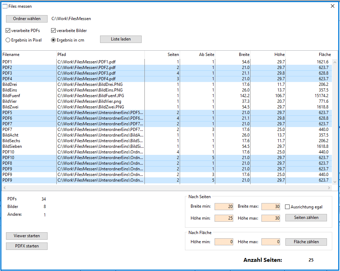Launch the viewer with Viewer starten

click(27, 236)
